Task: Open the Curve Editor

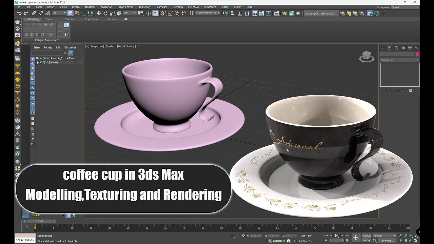Action: (x=261, y=13)
